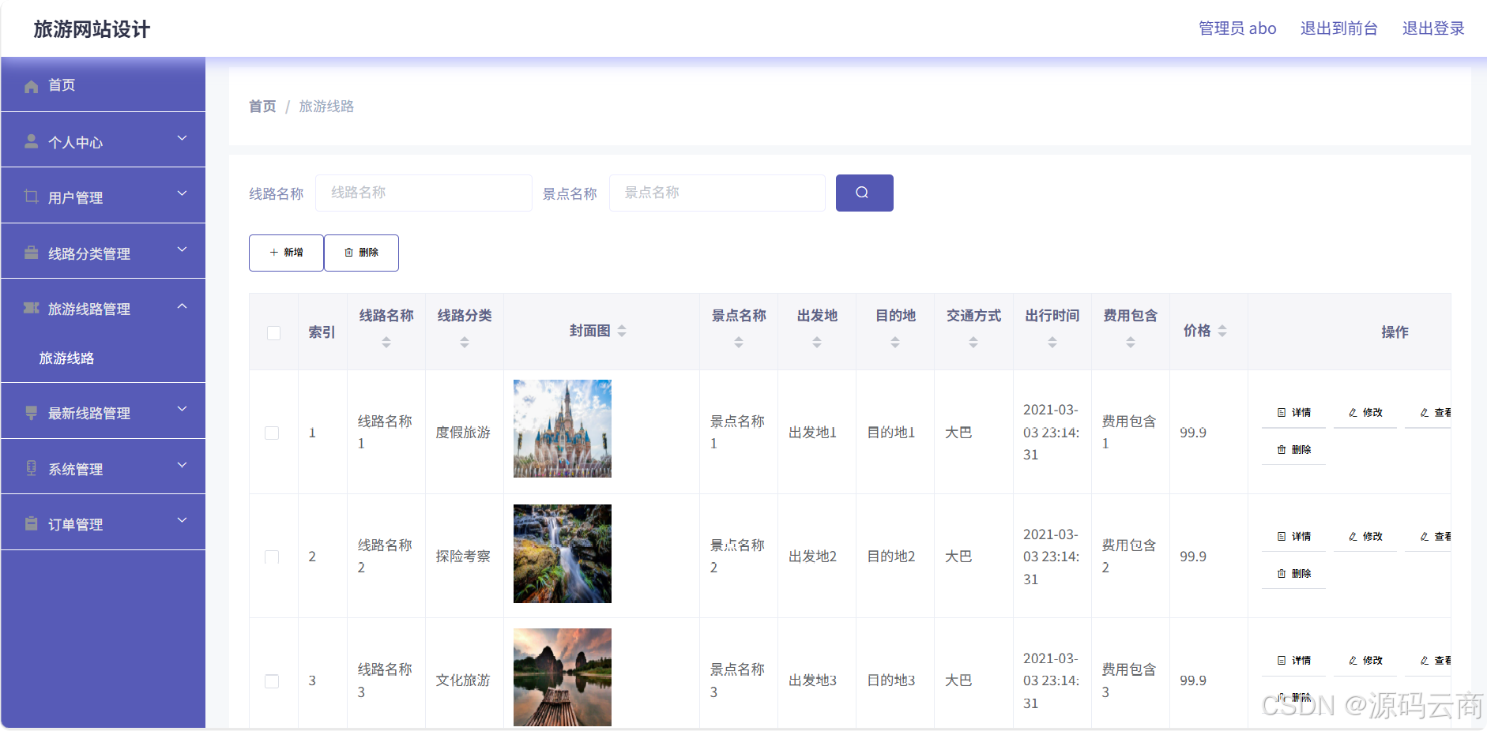Click the icon beside 用户管理 in sidebar

[31, 197]
